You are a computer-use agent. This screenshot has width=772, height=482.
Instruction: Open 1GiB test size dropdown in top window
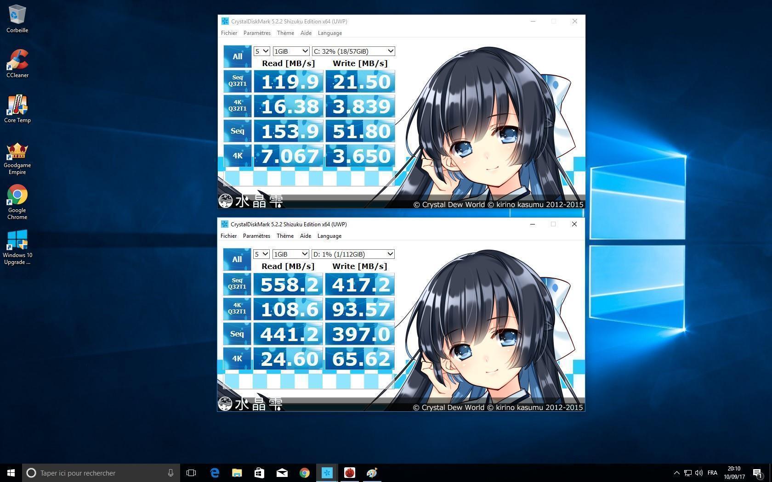[291, 51]
